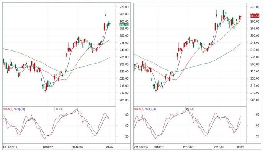Click 210.00 on right chart price axis

255,93
